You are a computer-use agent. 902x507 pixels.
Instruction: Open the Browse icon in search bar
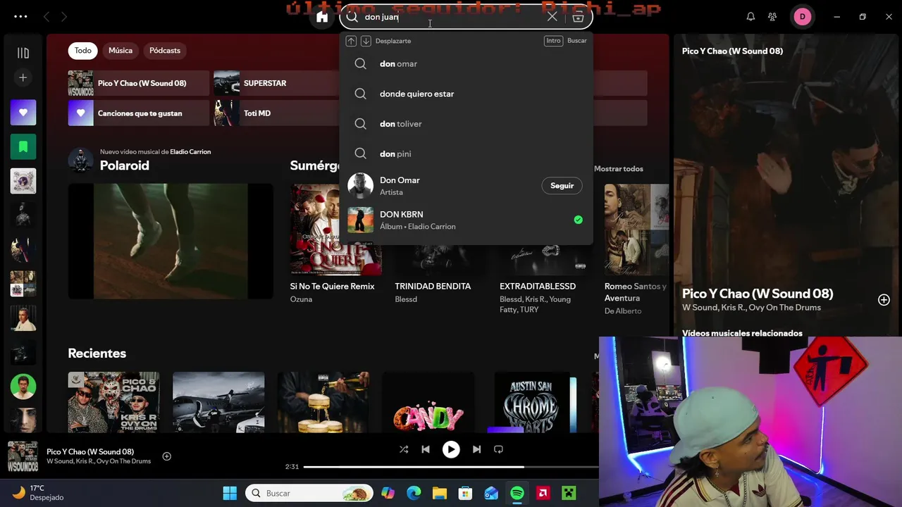click(x=578, y=17)
